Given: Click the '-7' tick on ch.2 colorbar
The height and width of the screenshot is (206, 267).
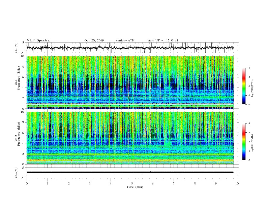Looking at the screenshot, I should 248,160.
